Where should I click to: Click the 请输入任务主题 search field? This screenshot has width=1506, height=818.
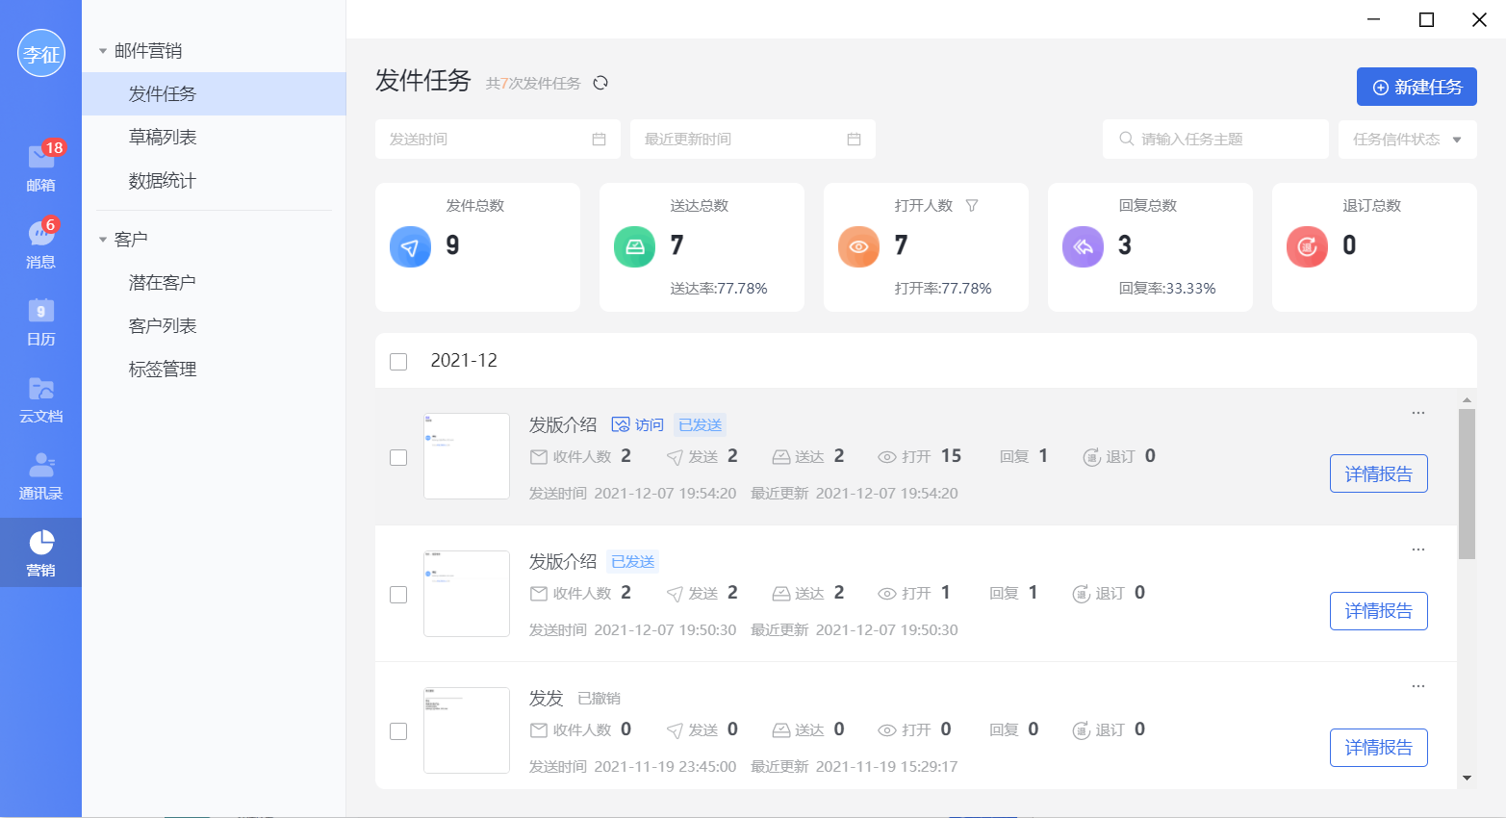click(1215, 140)
